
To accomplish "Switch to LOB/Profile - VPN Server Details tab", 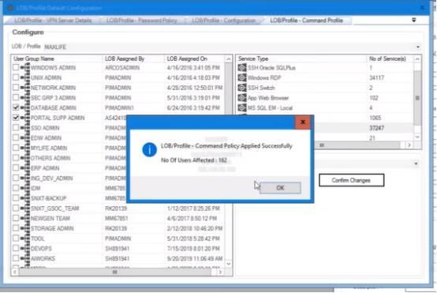I will 53,21.
